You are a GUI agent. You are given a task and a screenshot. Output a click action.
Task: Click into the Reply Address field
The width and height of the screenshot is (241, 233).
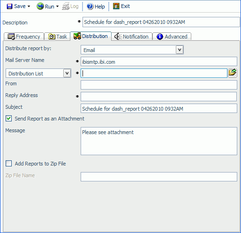point(158,97)
